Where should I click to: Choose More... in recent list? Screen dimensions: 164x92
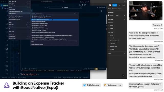[54, 42]
